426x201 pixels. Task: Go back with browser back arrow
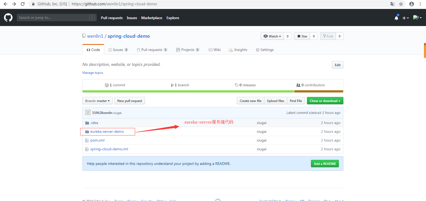6,4
